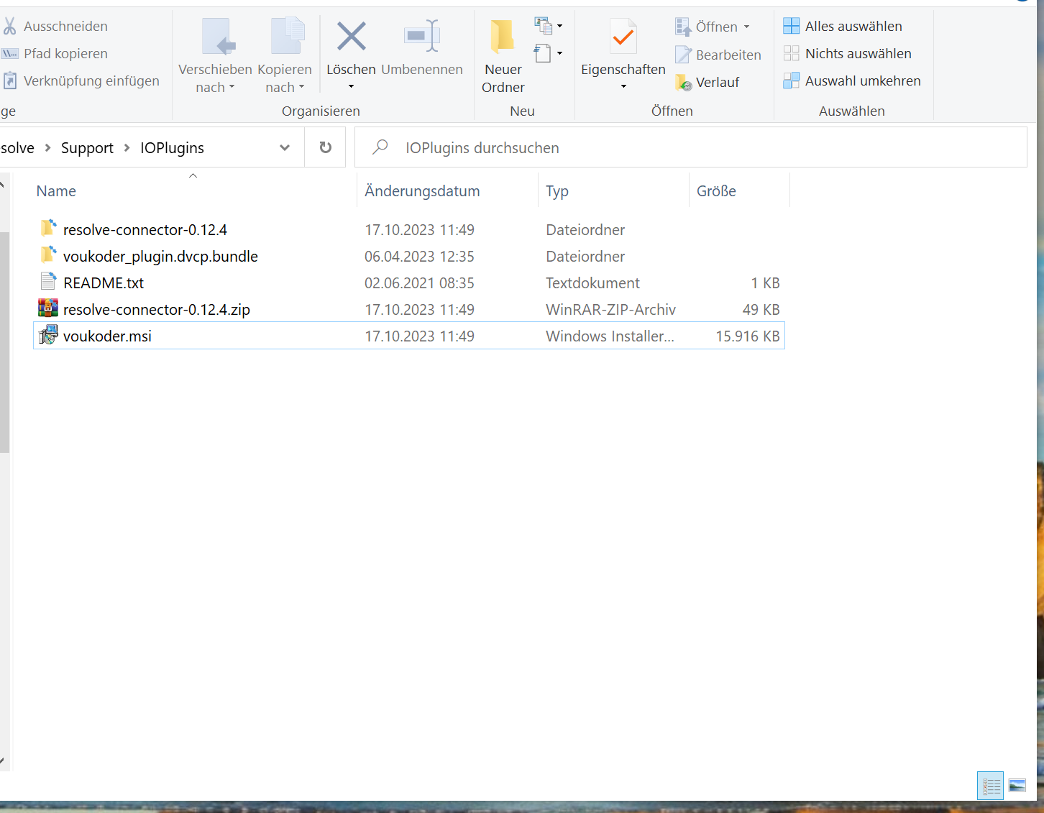Click the Verlauf history icon
The height and width of the screenshot is (813, 1044).
pos(684,83)
